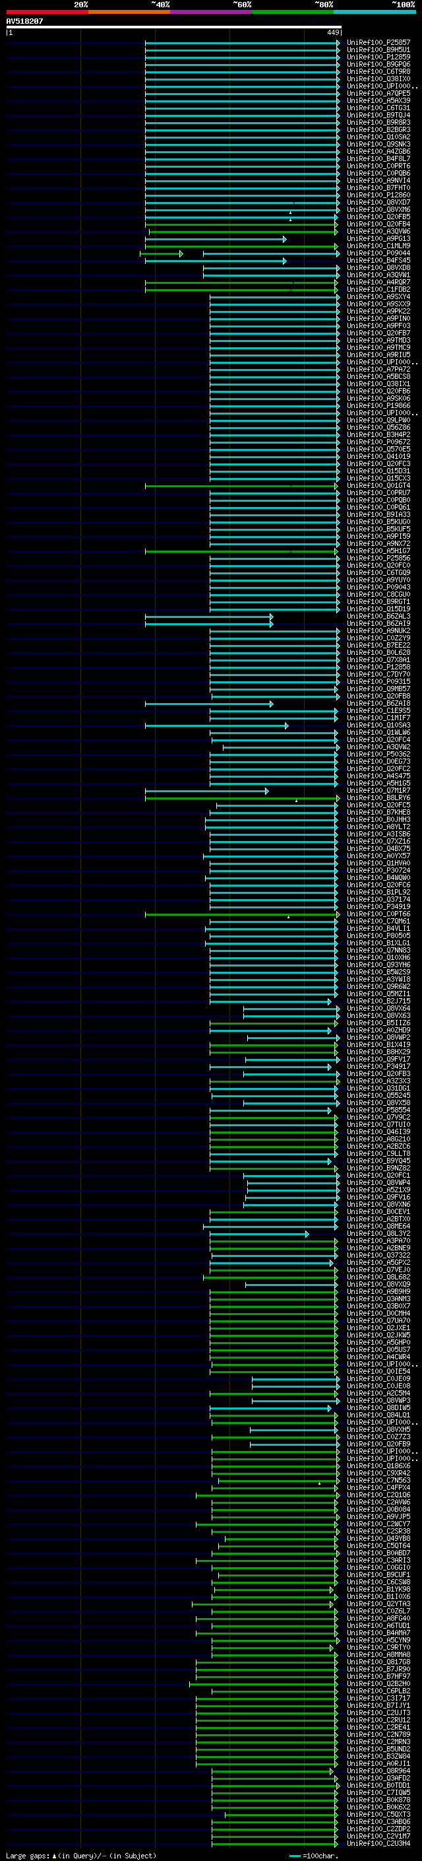
Task: Select the UniRef100_C1FDB2 label
Action: tap(378, 290)
